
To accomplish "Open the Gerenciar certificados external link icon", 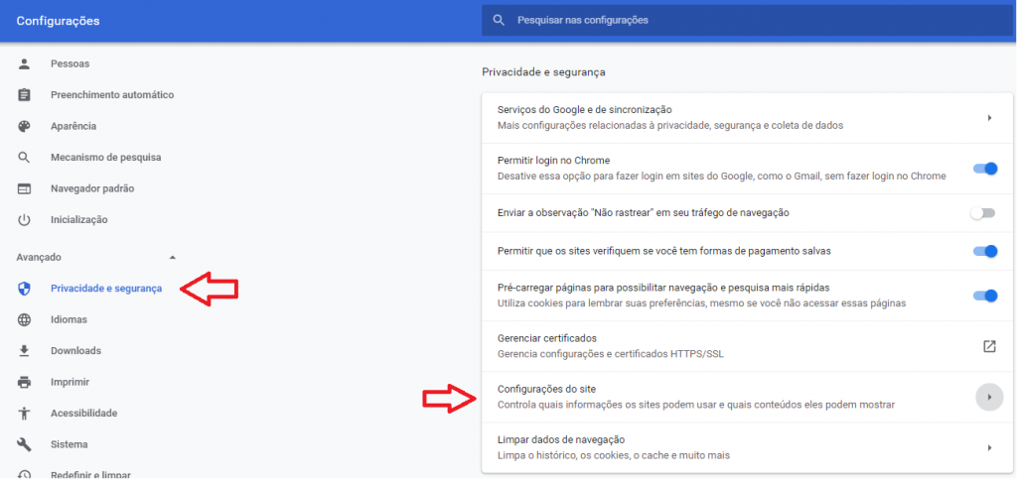I will click(989, 346).
